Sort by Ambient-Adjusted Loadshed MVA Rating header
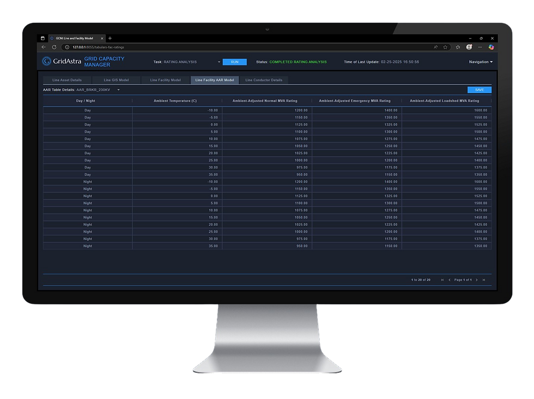Image resolution: width=534 pixels, height=399 pixels. click(445, 101)
